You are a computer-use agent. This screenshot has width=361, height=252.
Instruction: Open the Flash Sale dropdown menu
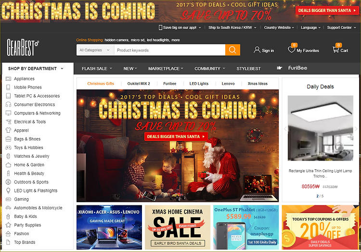coord(97,68)
